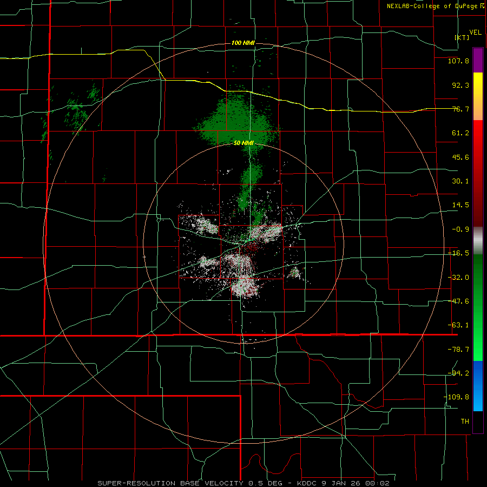Screen dimensions: 487x487
Task: Click the 30.1 velocity scale value
Action: [x=460, y=181]
